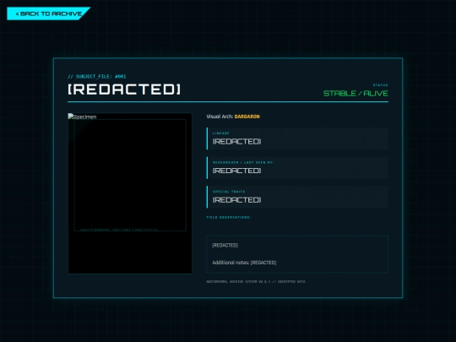Click the [REDACTED] value under Special Traits
The width and height of the screenshot is (456, 342).
(236, 200)
